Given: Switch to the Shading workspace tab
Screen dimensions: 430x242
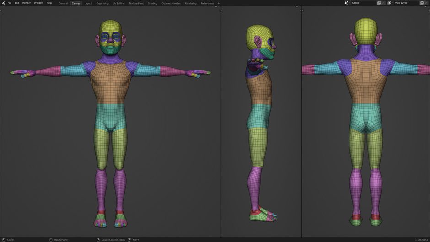Looking at the screenshot, I should point(152,3).
